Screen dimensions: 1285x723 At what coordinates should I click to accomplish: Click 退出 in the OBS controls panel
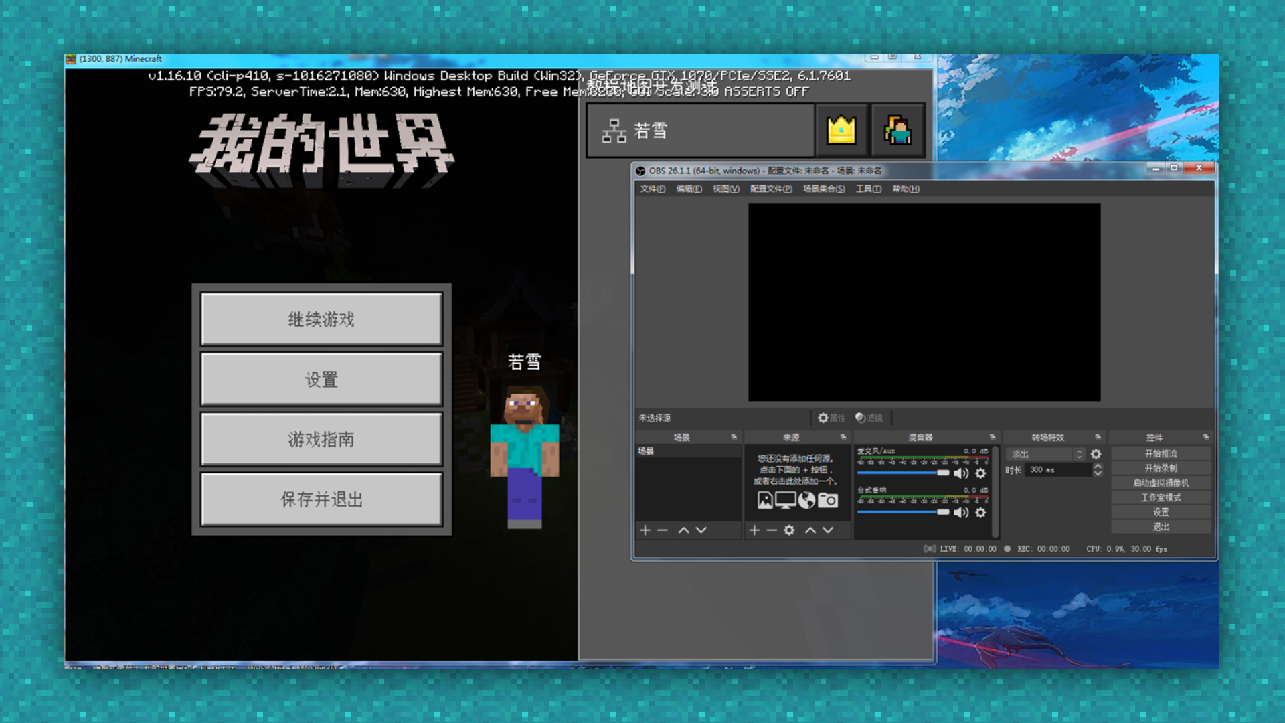[x=1161, y=527]
